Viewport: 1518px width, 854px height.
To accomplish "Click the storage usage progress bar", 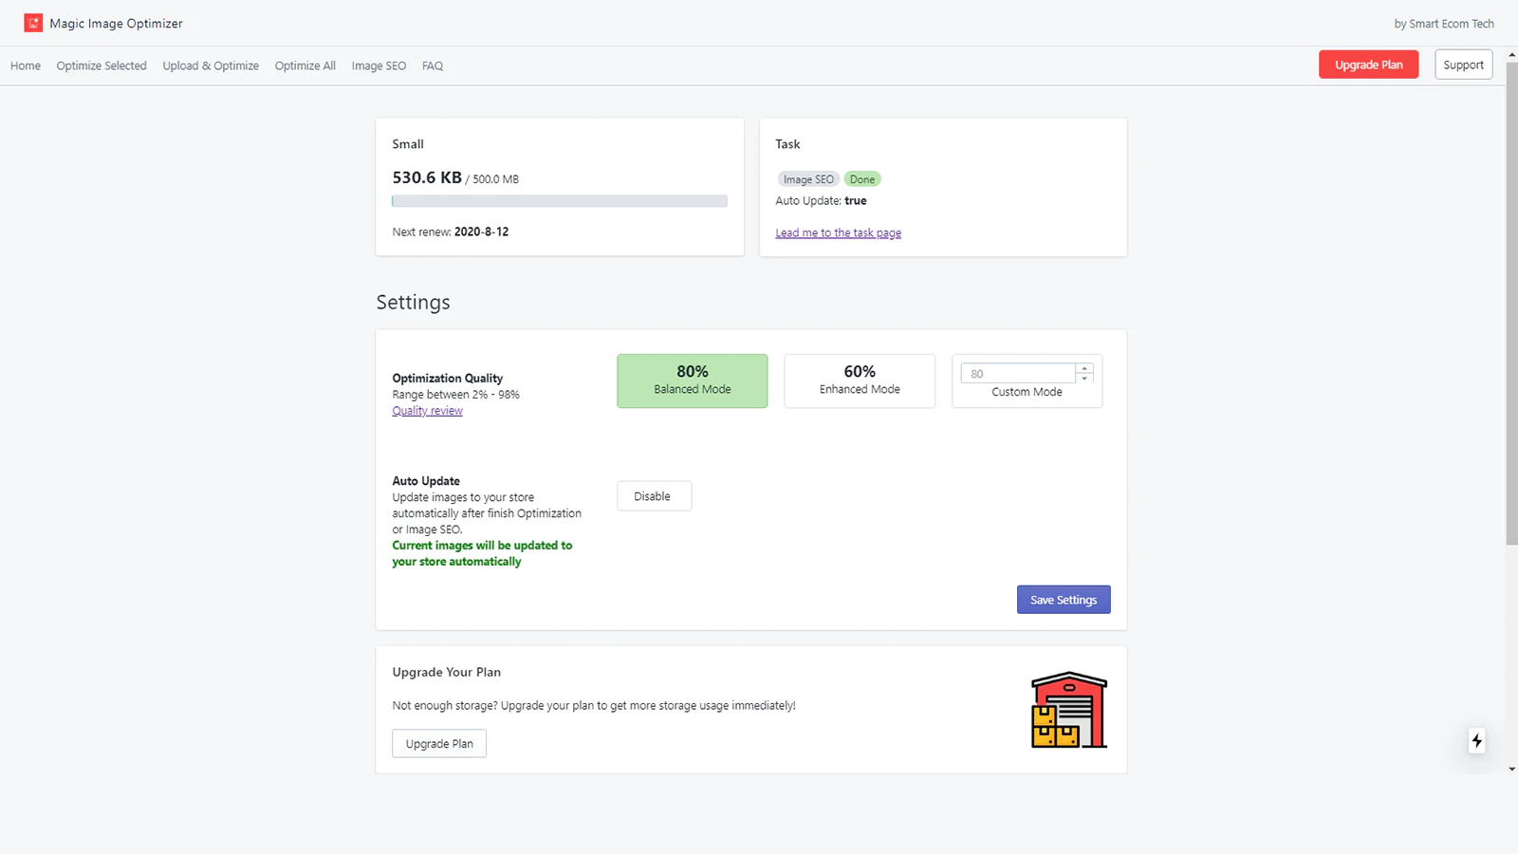I will tap(559, 200).
